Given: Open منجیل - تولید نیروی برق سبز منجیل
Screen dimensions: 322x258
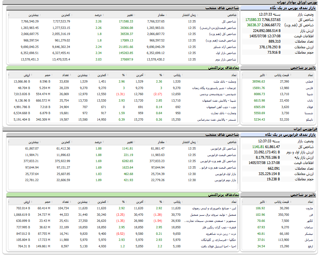Looking at the screenshot, I should 213,215.
